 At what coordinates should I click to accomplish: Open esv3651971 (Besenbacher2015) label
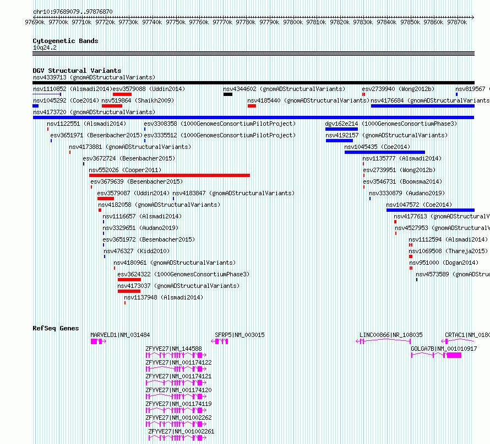point(96,135)
